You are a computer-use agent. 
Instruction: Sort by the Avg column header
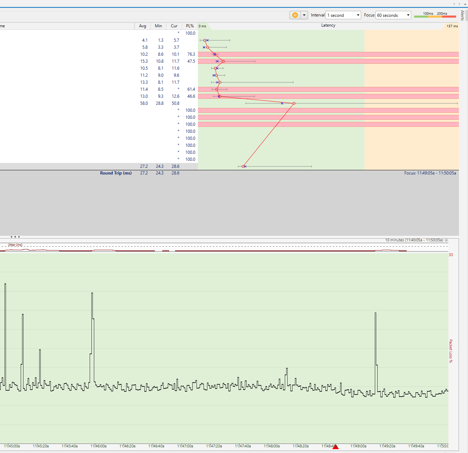(143, 26)
